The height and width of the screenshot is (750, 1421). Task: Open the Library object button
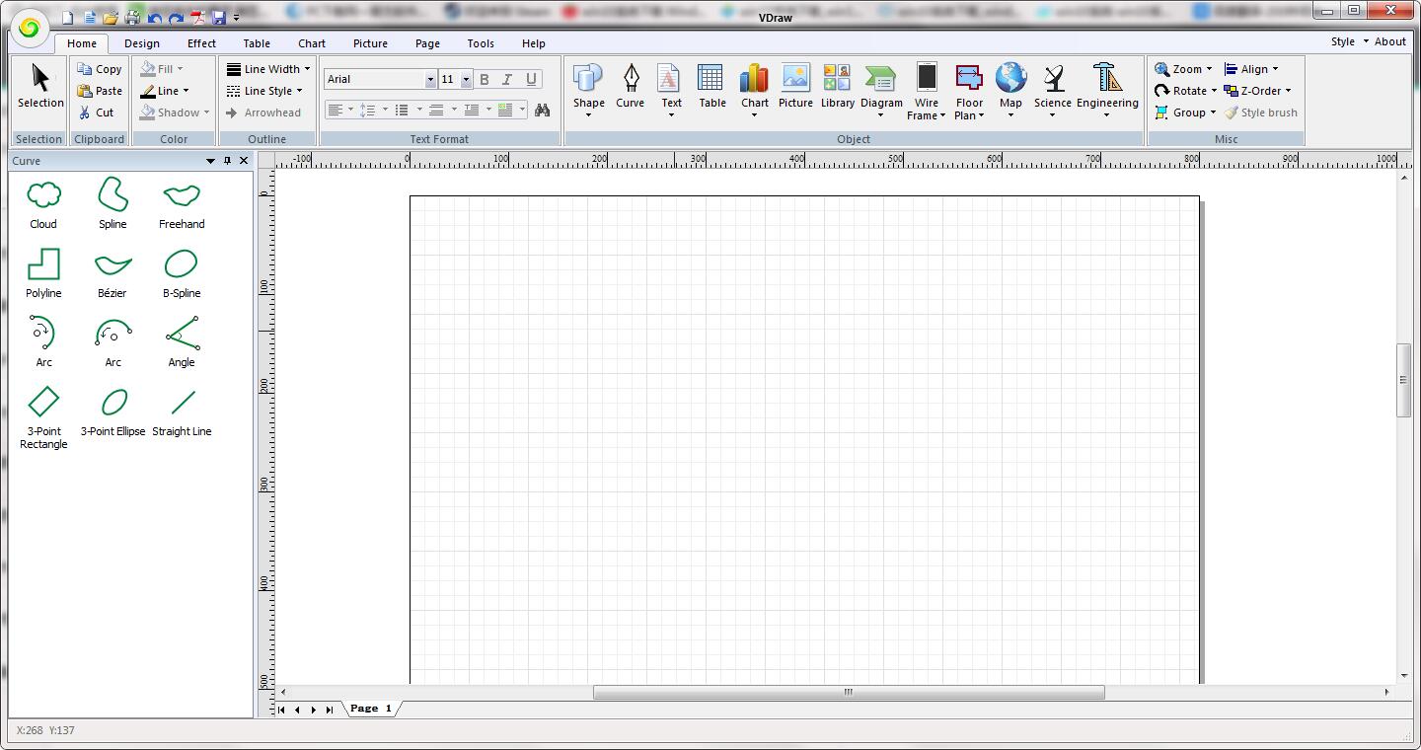point(837,87)
